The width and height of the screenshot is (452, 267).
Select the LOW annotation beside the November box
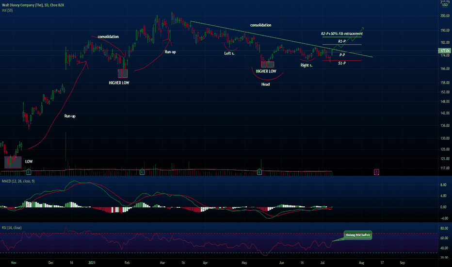click(29, 162)
